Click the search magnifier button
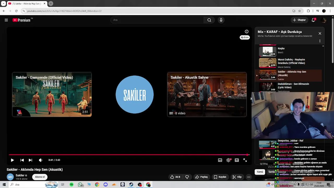Image resolution: width=334 pixels, height=188 pixels. pos(209,20)
